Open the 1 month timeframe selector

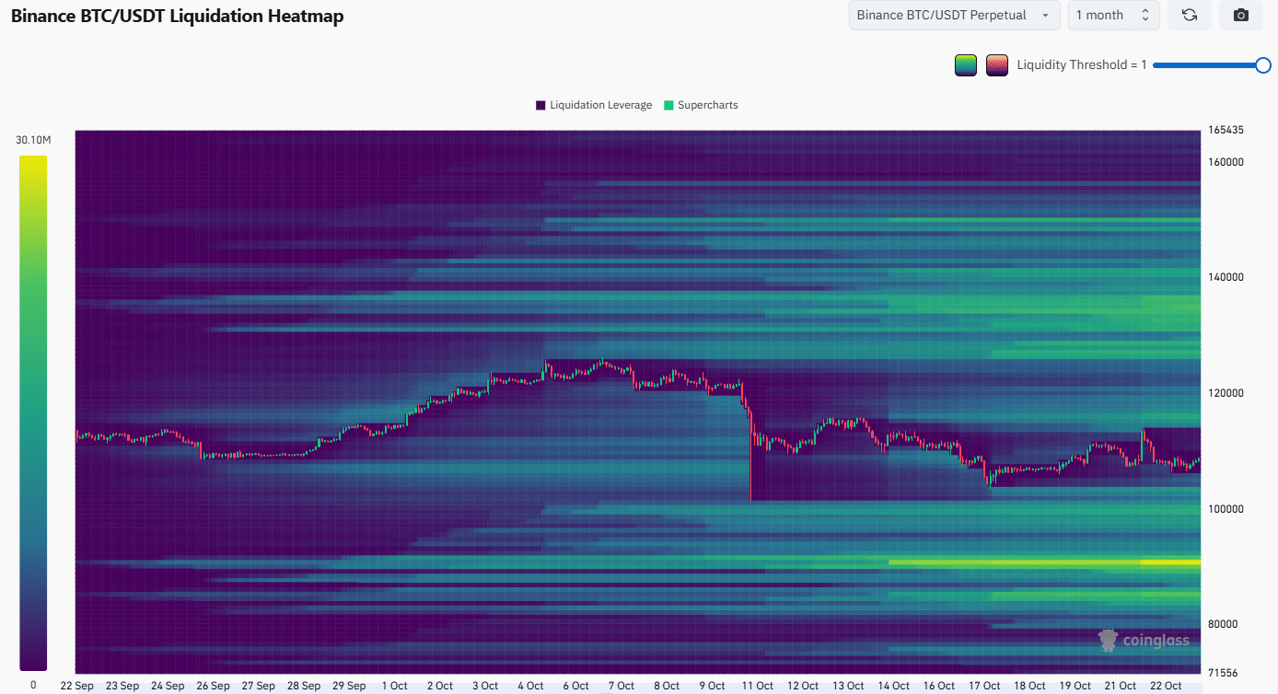tap(1112, 16)
